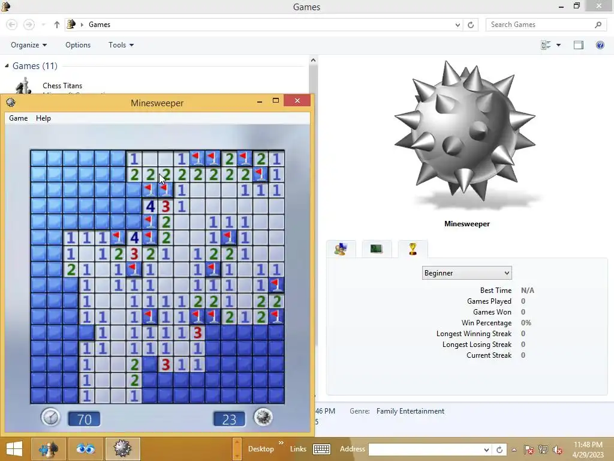Image resolution: width=614 pixels, height=461 pixels.
Task: Click the Family Entertainment genre text
Action: pyautogui.click(x=410, y=411)
